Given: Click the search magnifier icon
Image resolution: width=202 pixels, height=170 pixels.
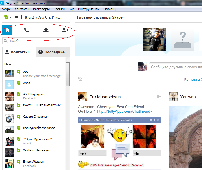Looking at the screenshot, I should pyautogui.click(x=6, y=41).
